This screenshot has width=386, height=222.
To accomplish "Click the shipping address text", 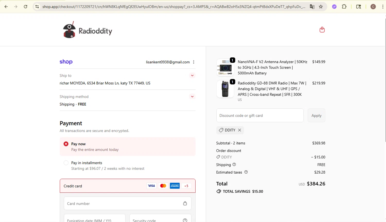I will coord(105,83).
